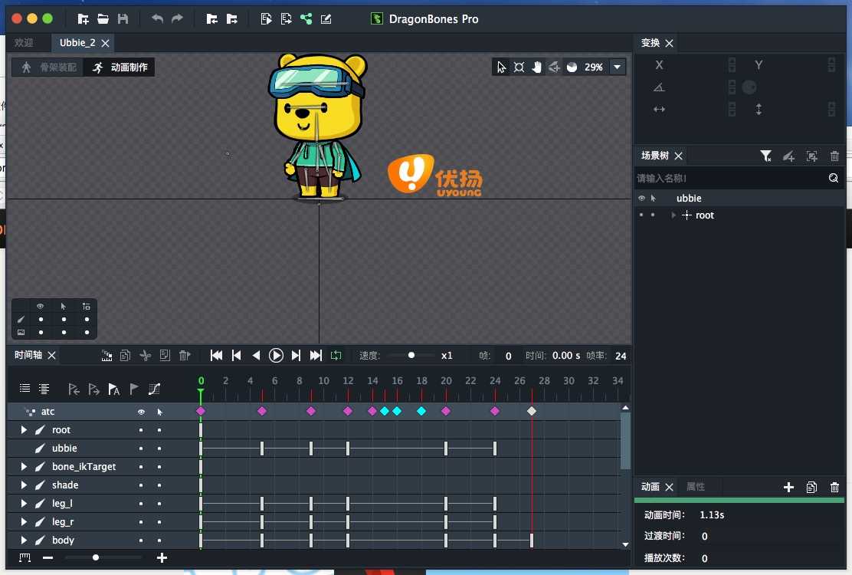Select the pose bone tool in viewport
Screen dimensions: 852x575
pyautogui.click(x=519, y=67)
